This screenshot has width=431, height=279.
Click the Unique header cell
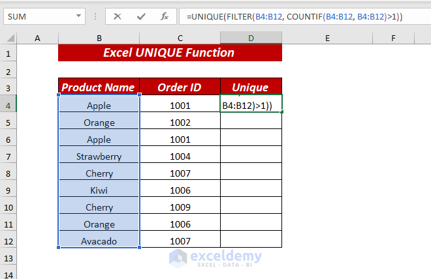click(x=251, y=87)
